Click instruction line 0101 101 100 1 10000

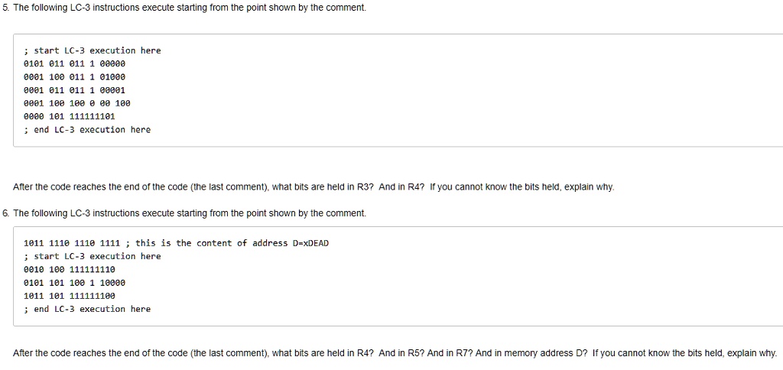coord(74,283)
